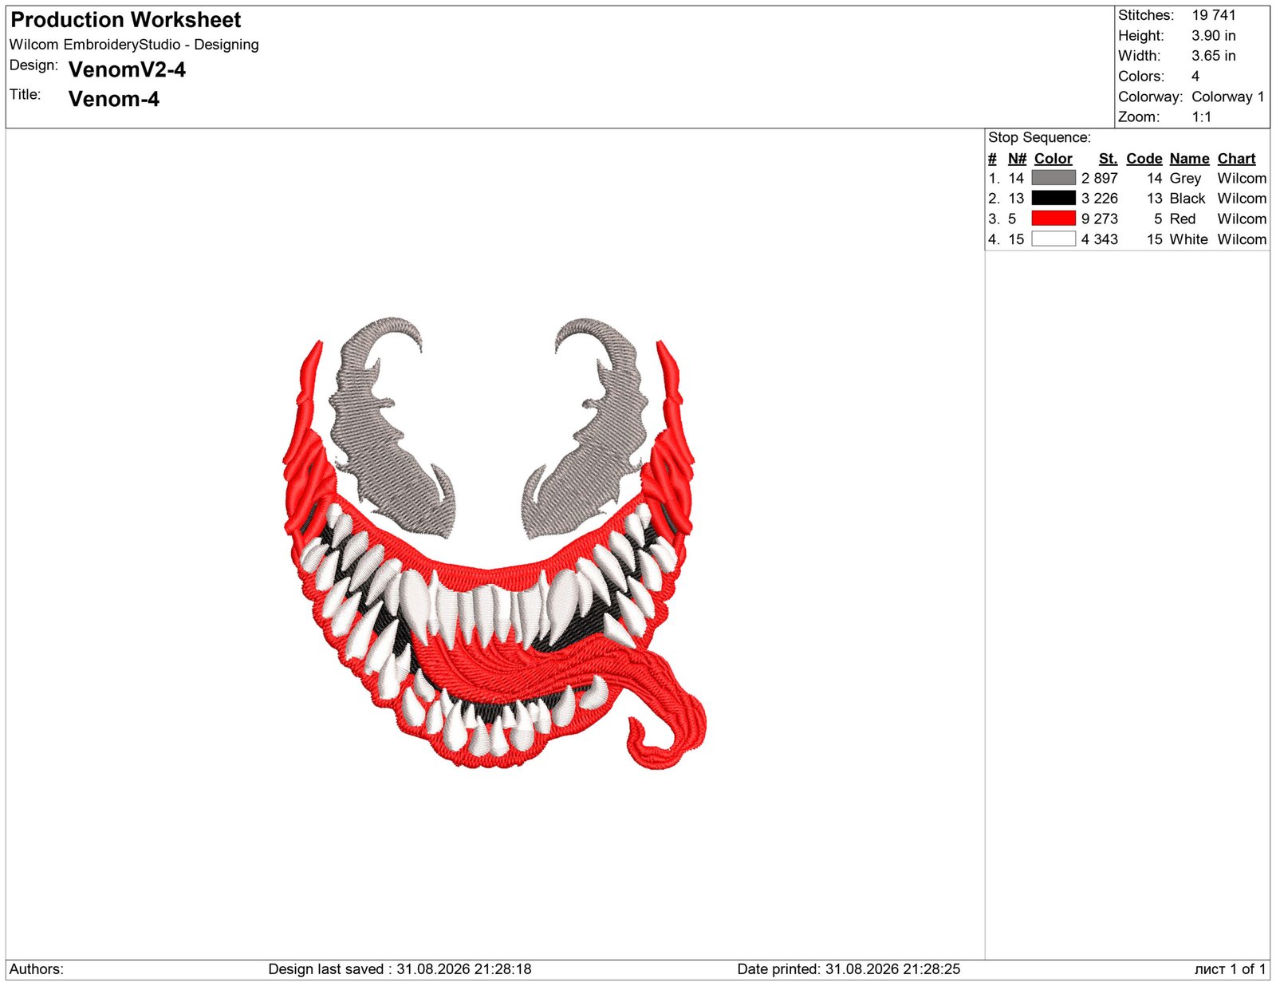Click the Black row stitch count "3 226"
The width and height of the screenshot is (1276, 982).
click(x=1100, y=199)
